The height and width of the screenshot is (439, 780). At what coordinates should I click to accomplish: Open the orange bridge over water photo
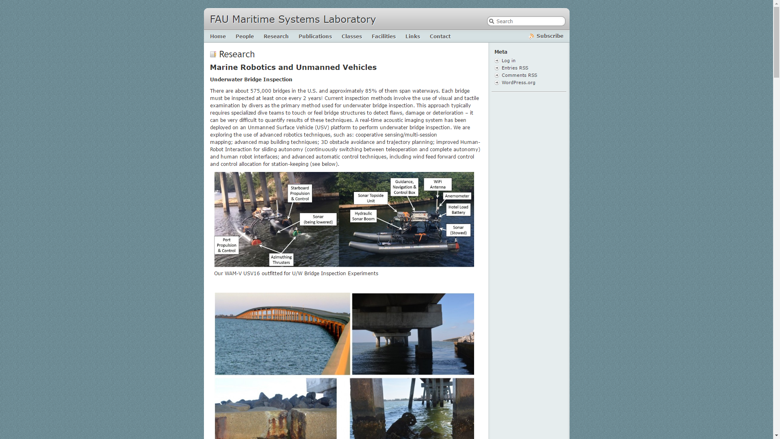point(282,333)
